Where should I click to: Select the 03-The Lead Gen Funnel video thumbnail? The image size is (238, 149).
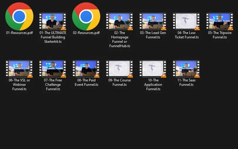pyautogui.click(x=153, y=21)
